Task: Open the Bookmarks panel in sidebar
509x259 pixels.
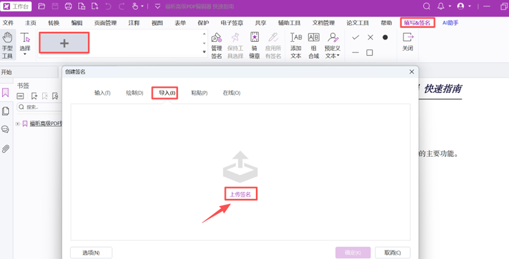Action: coord(6,93)
